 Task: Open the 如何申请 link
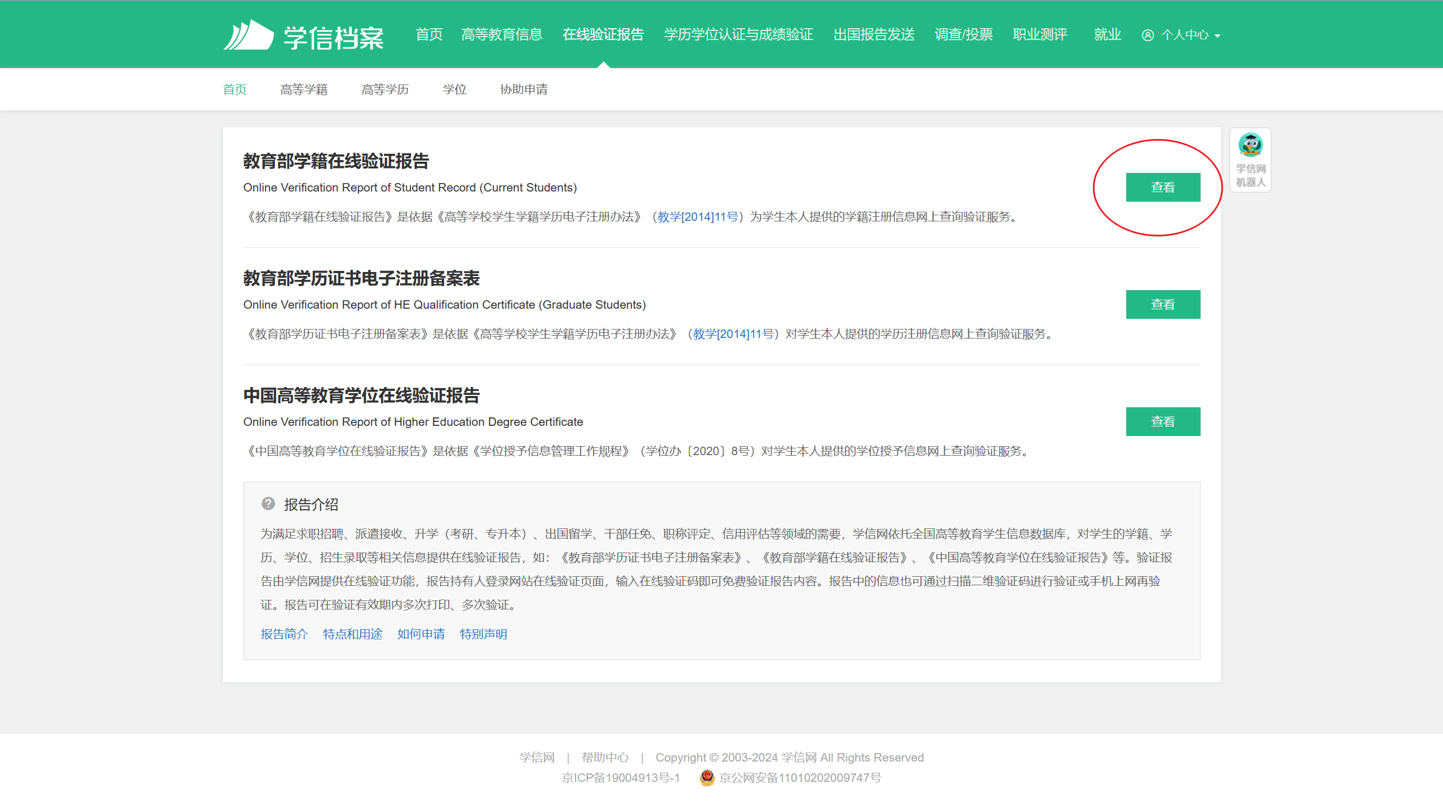421,634
